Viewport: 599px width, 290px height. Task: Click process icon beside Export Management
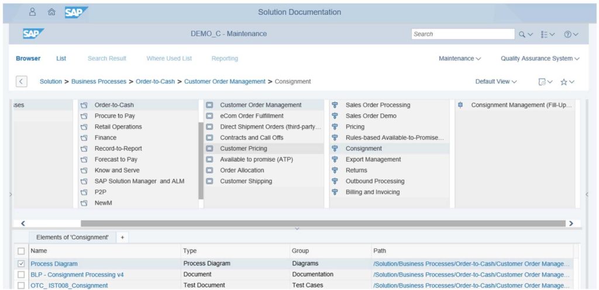coord(335,159)
